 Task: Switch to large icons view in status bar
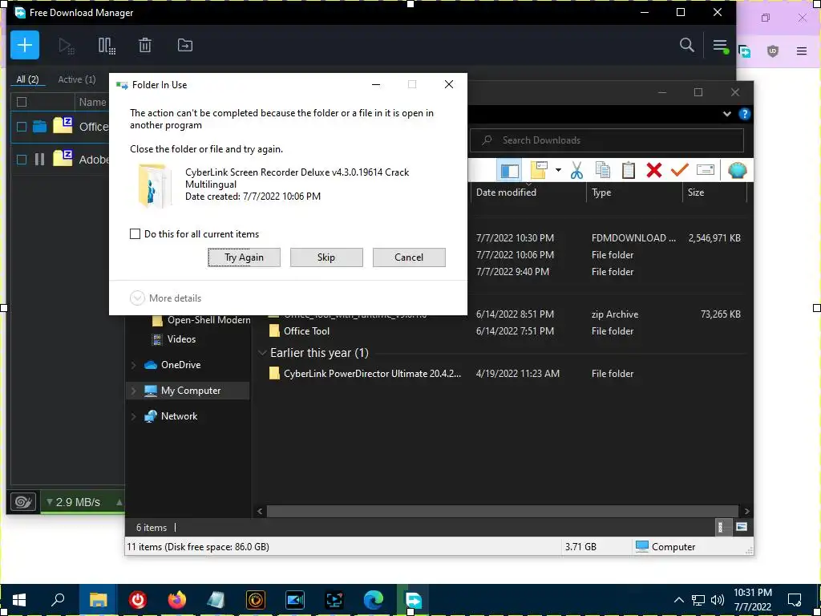741,527
